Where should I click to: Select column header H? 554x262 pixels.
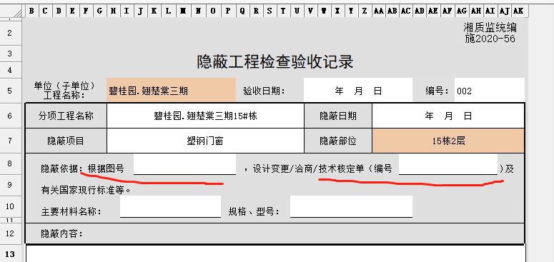(x=114, y=11)
